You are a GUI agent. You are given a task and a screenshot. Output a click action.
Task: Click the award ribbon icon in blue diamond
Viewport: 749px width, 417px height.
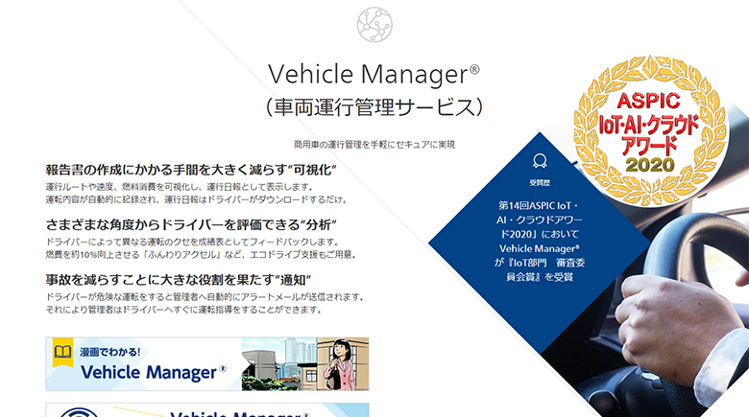[540, 161]
